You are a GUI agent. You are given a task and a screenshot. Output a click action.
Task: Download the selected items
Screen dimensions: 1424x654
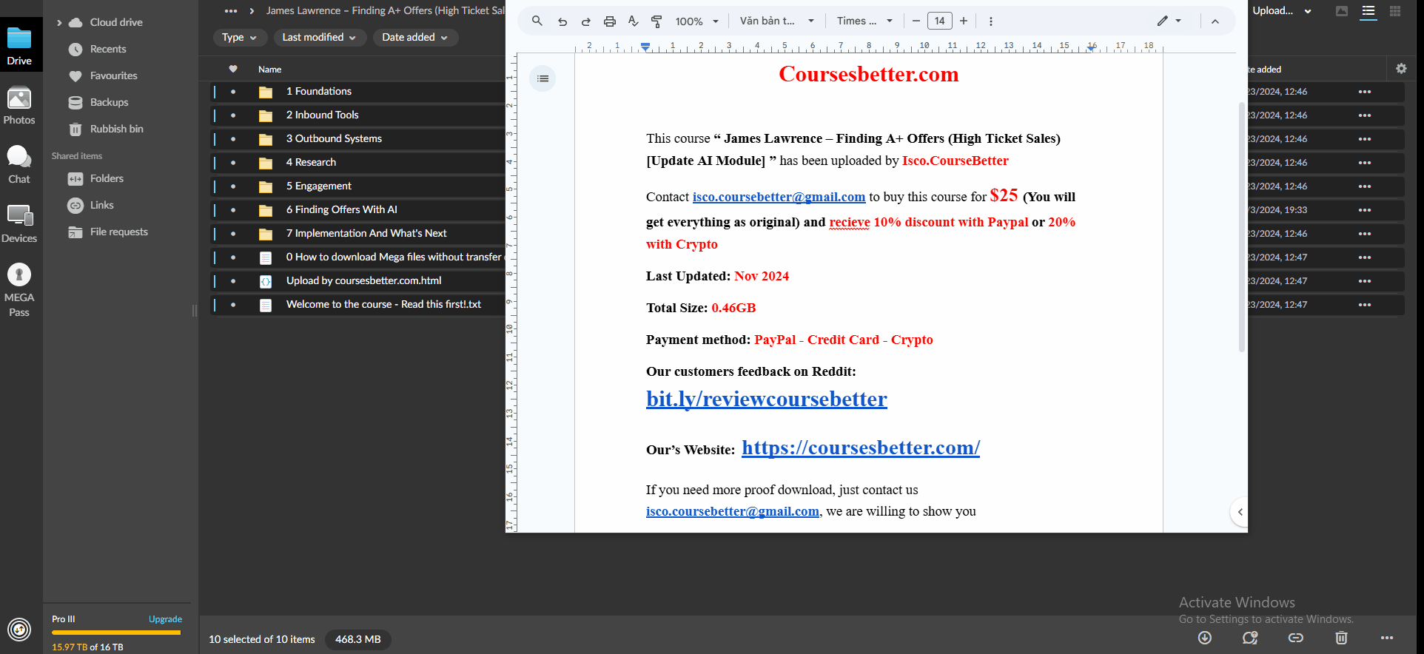pyautogui.click(x=1205, y=638)
